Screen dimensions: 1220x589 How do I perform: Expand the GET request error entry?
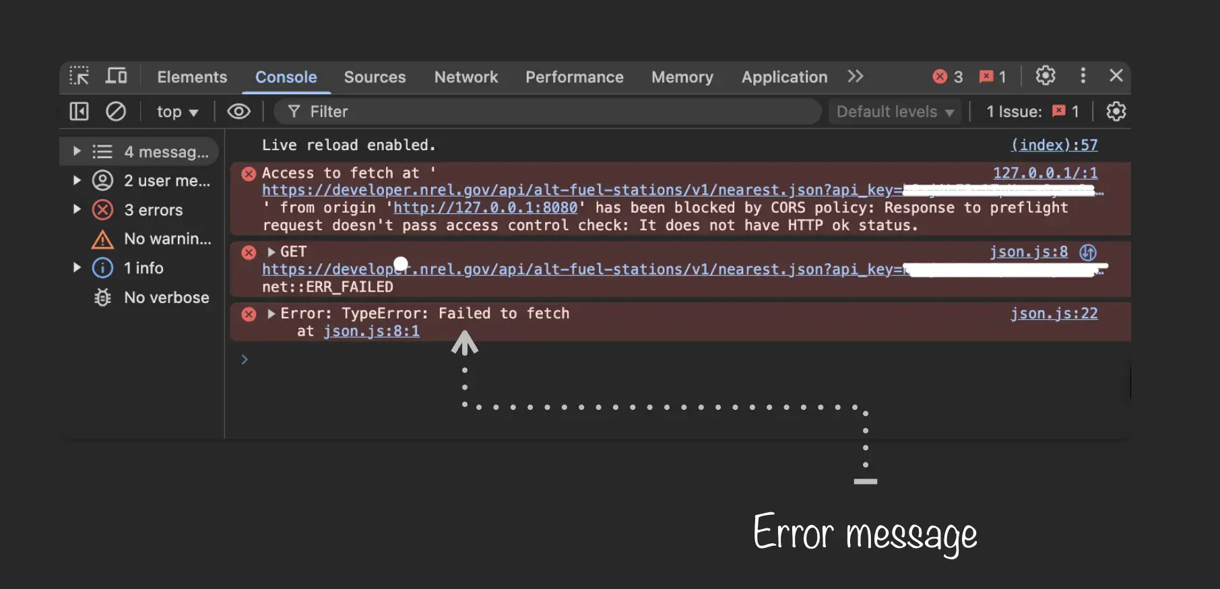(x=271, y=252)
